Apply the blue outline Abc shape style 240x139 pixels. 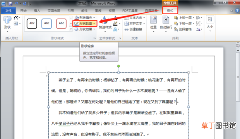coord(46,24)
